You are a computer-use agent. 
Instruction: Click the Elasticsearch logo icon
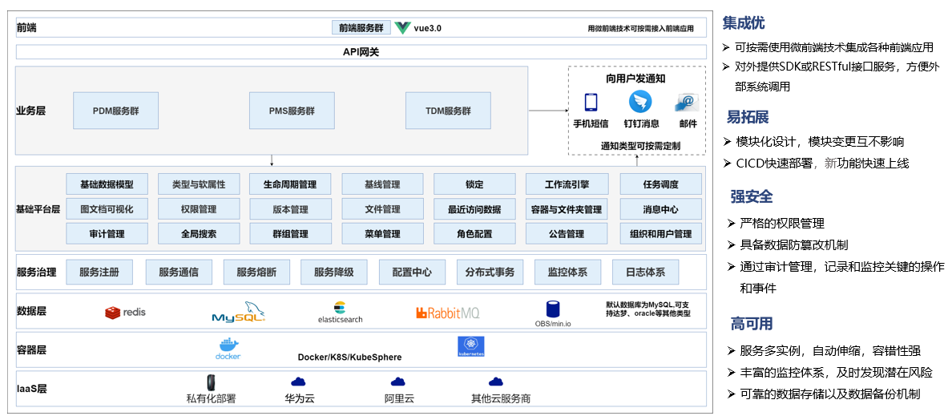(340, 308)
